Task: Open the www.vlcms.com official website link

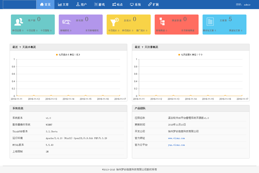Action: (176, 138)
